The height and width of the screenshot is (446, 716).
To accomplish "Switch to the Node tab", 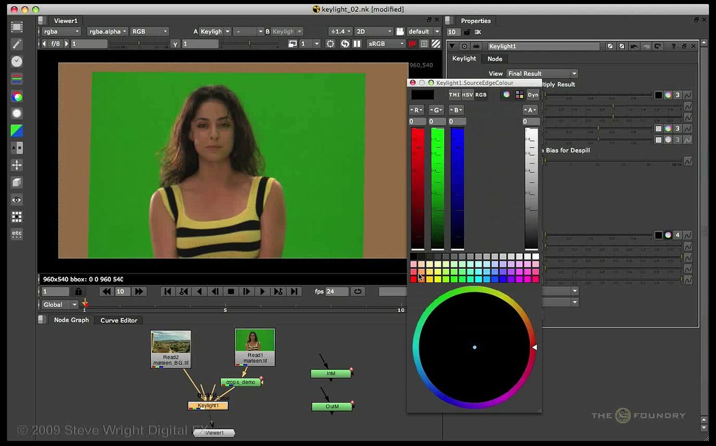I will click(x=494, y=58).
